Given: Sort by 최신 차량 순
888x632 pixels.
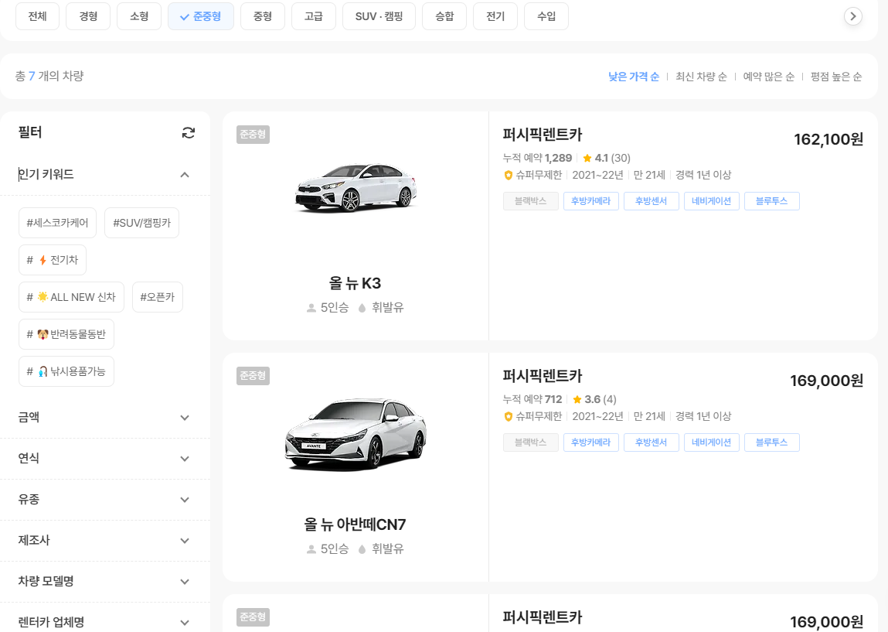Looking at the screenshot, I should pyautogui.click(x=701, y=77).
